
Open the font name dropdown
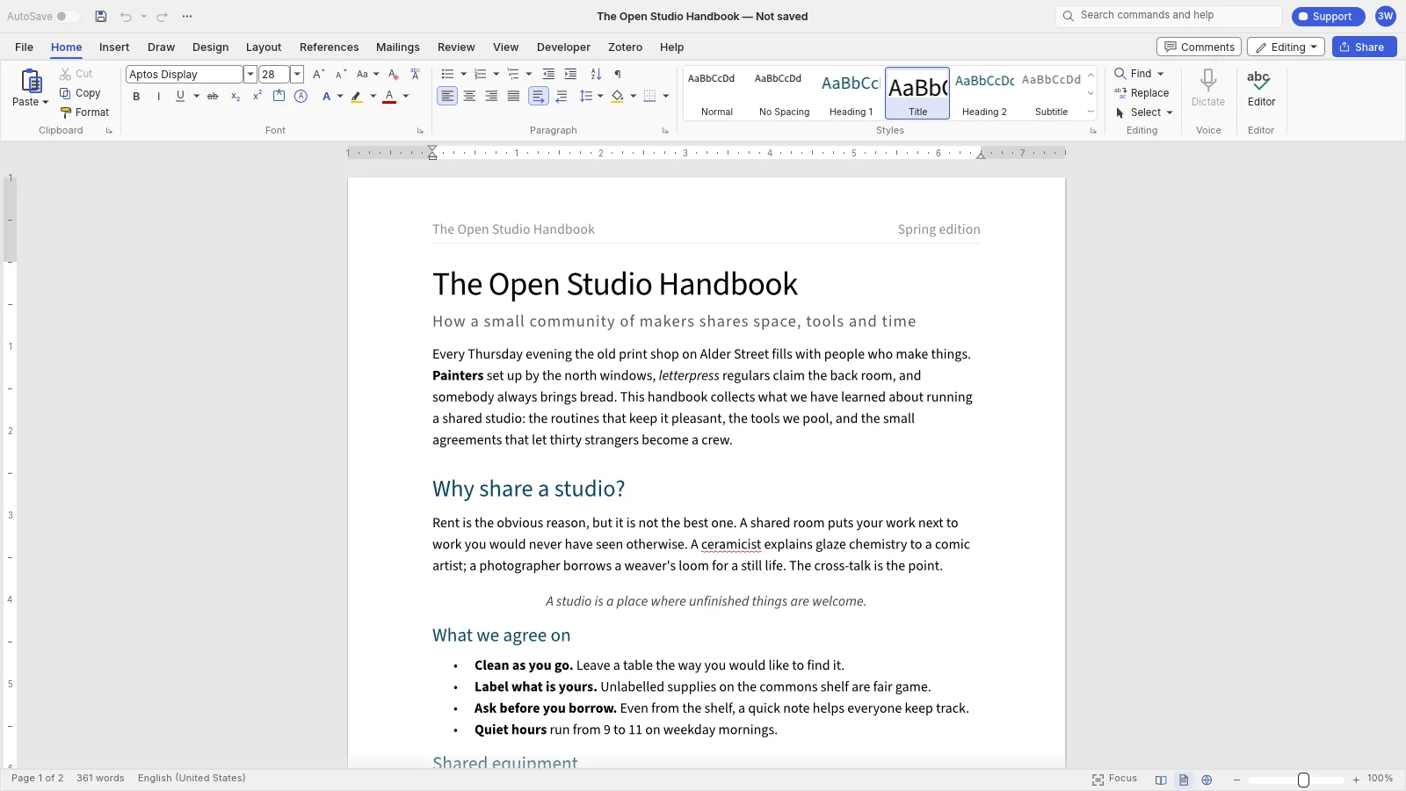point(250,75)
